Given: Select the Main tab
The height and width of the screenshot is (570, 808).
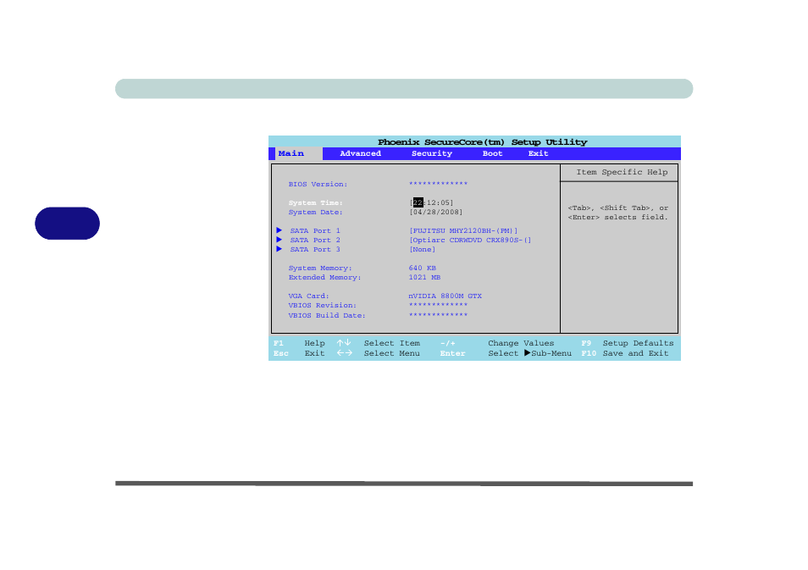Looking at the screenshot, I should [291, 154].
